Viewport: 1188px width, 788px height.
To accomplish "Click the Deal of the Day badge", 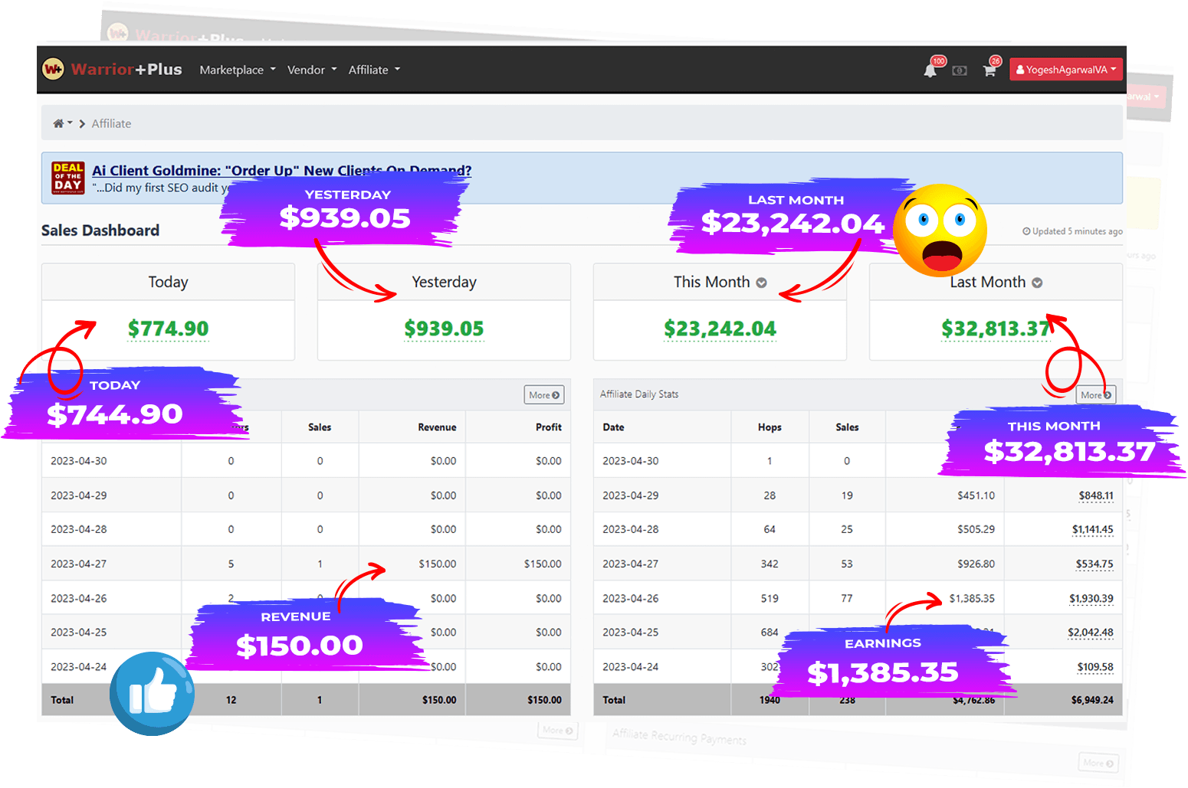I will coord(67,178).
